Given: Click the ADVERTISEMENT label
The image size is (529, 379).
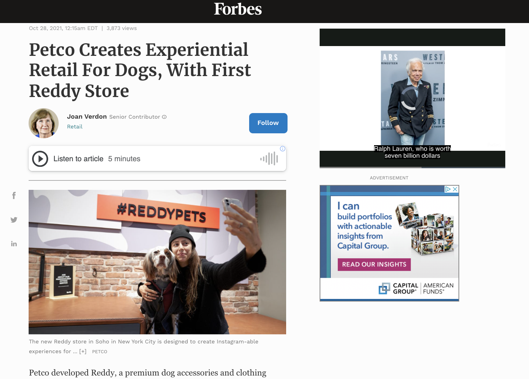Looking at the screenshot, I should point(389,178).
